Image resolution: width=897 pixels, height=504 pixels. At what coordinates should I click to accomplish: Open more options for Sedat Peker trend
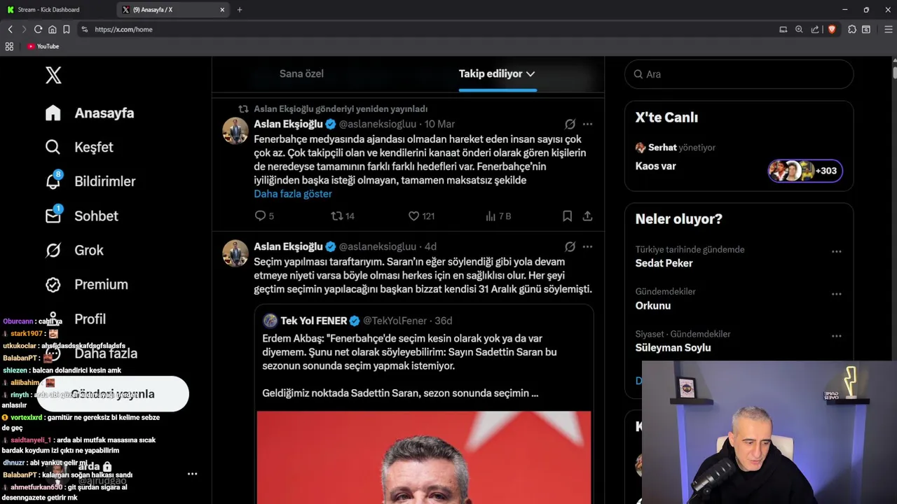(836, 251)
